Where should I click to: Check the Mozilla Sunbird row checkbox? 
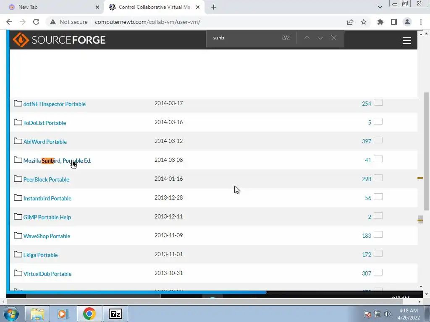pyautogui.click(x=378, y=159)
